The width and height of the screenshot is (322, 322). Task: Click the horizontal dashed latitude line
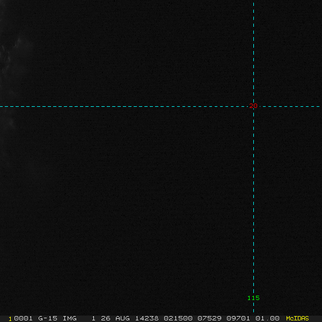tap(123, 107)
